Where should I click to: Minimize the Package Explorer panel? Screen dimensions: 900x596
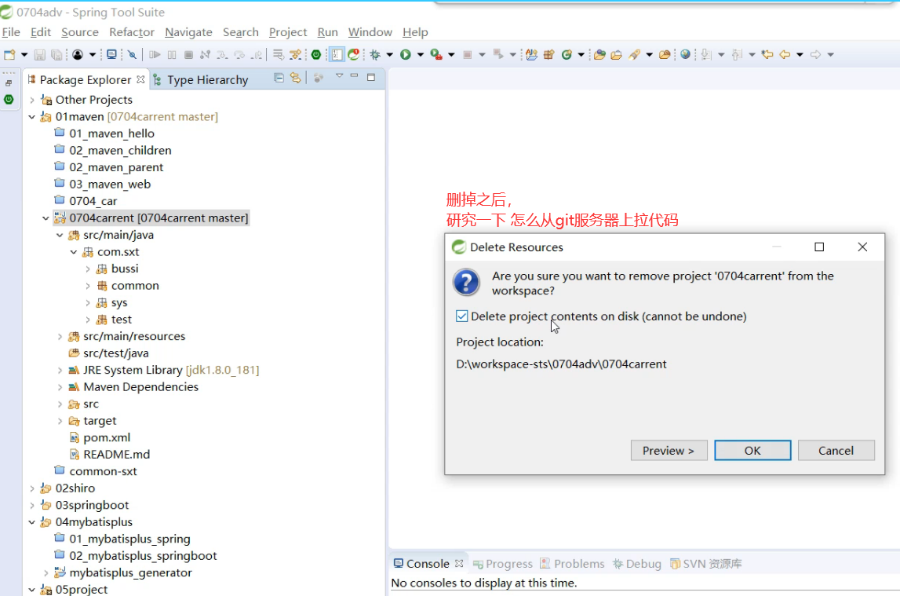pyautogui.click(x=354, y=76)
